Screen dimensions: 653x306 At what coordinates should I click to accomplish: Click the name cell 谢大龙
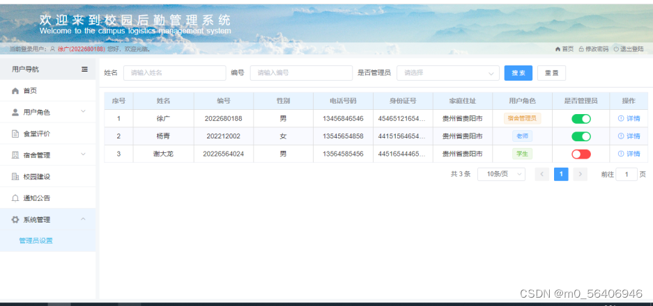point(163,154)
